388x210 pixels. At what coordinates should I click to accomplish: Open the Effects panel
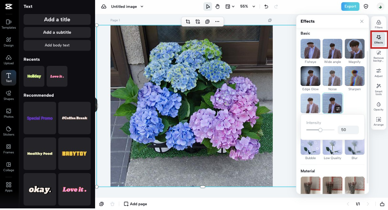[x=379, y=39]
